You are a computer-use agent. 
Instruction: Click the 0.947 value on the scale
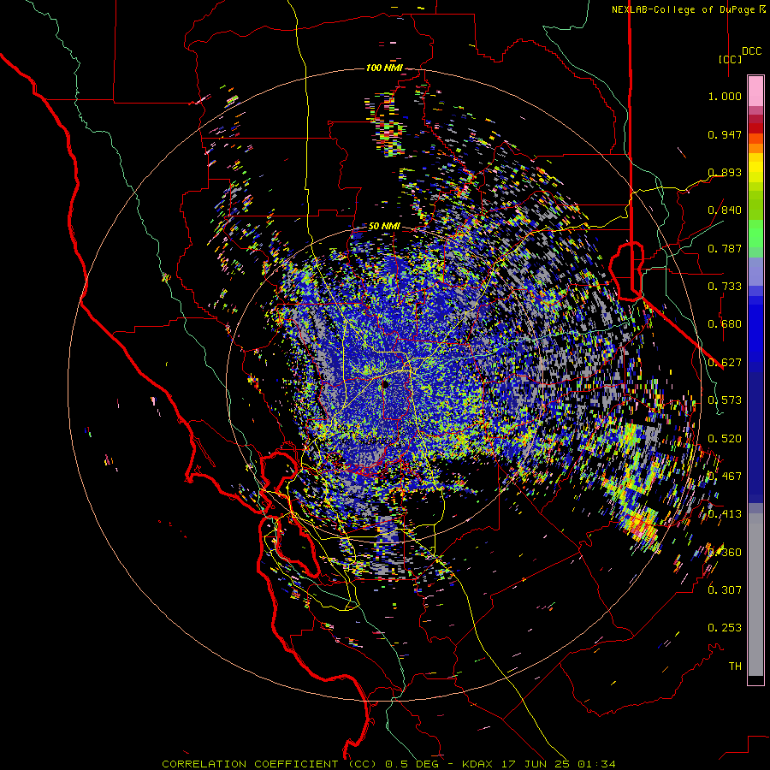(x=725, y=134)
